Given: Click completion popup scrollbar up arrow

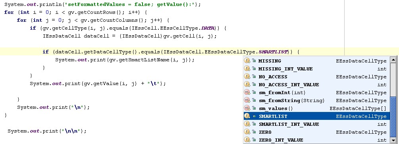Looking at the screenshot, I should click(x=393, y=61).
